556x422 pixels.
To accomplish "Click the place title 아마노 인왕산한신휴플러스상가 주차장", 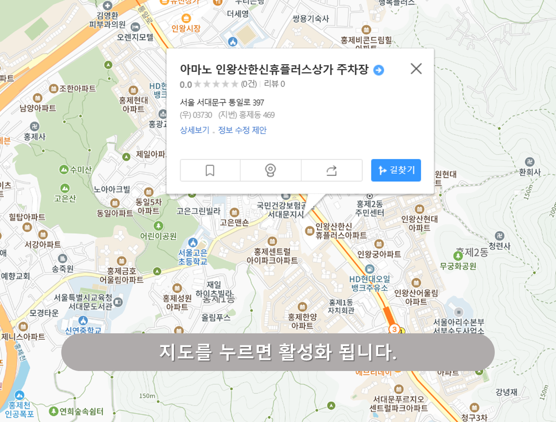I will (x=274, y=69).
